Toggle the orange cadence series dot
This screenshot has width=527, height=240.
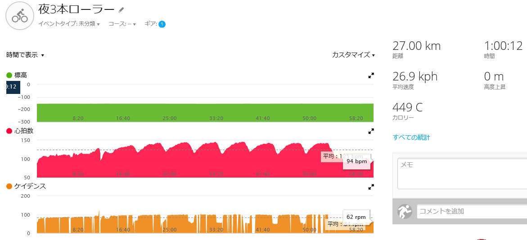(9, 187)
